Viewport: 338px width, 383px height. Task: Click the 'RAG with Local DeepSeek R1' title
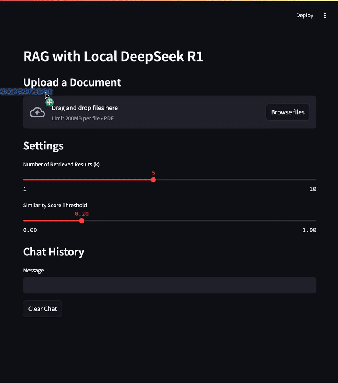click(x=113, y=56)
